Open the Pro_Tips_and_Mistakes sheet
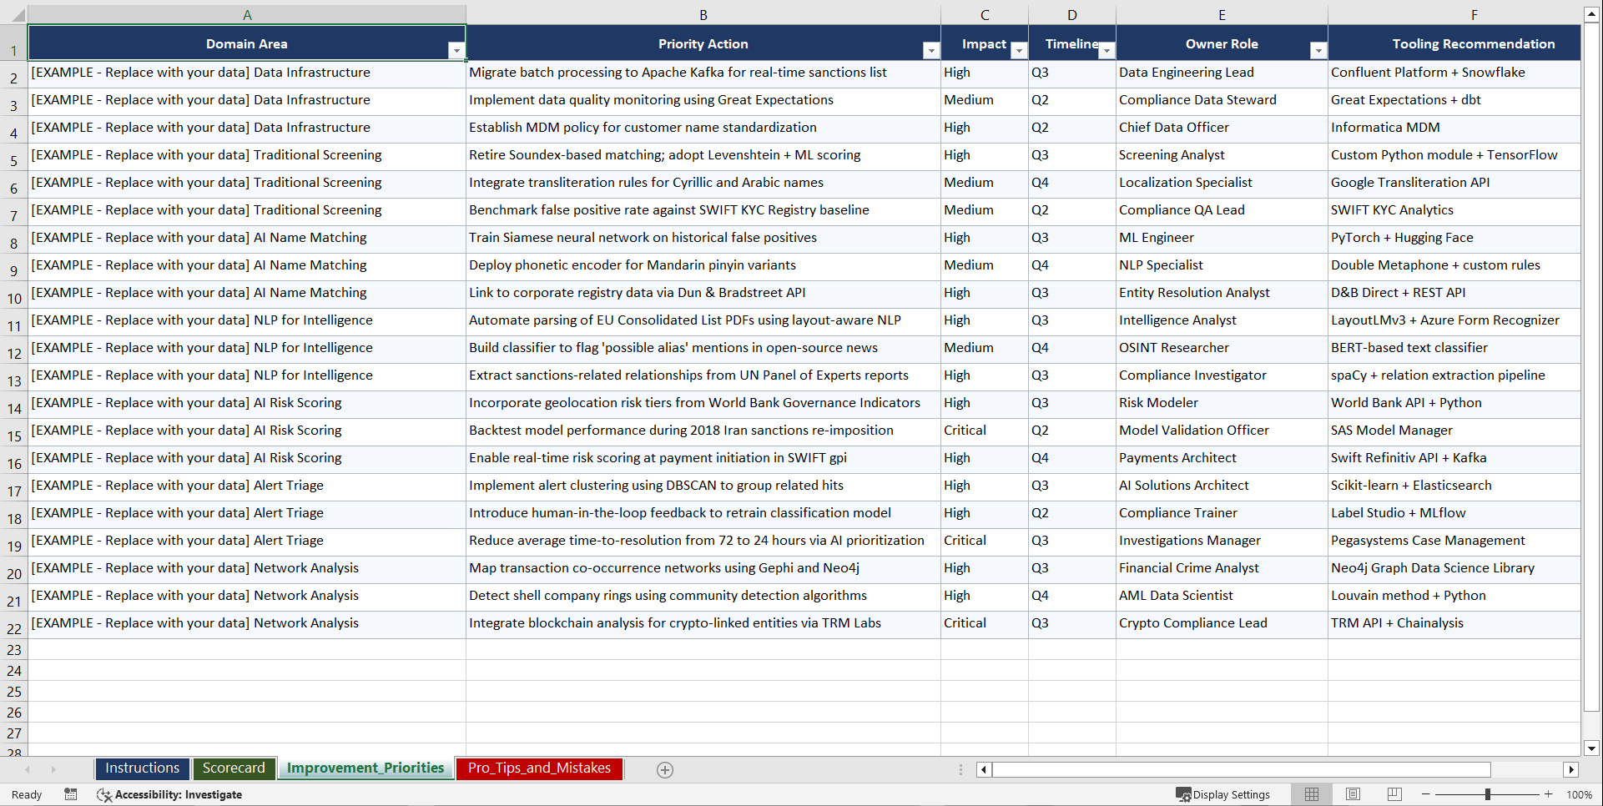The height and width of the screenshot is (806, 1603). (538, 768)
